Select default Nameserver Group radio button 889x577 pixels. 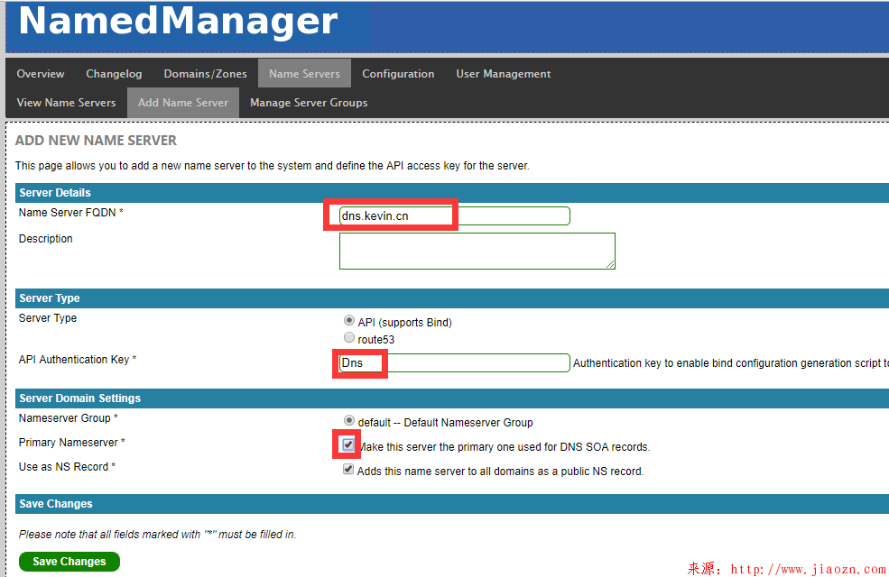tap(349, 421)
